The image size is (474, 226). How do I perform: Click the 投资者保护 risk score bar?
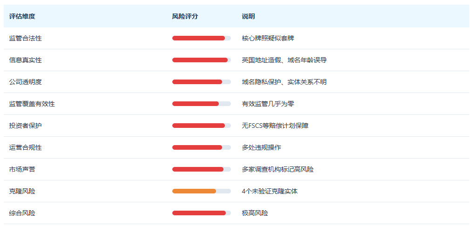(202, 126)
